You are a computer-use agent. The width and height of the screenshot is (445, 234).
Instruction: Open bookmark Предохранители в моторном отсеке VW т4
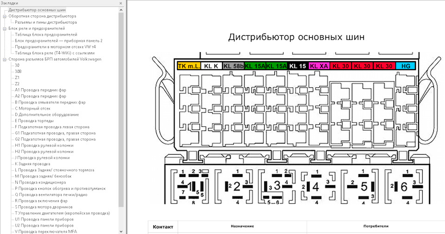click(55, 47)
